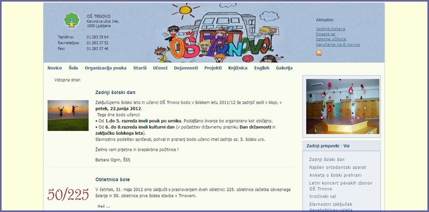Click the OŠ Trnovo cartoon banner image
The height and width of the screenshot is (212, 429).
pos(218,33)
